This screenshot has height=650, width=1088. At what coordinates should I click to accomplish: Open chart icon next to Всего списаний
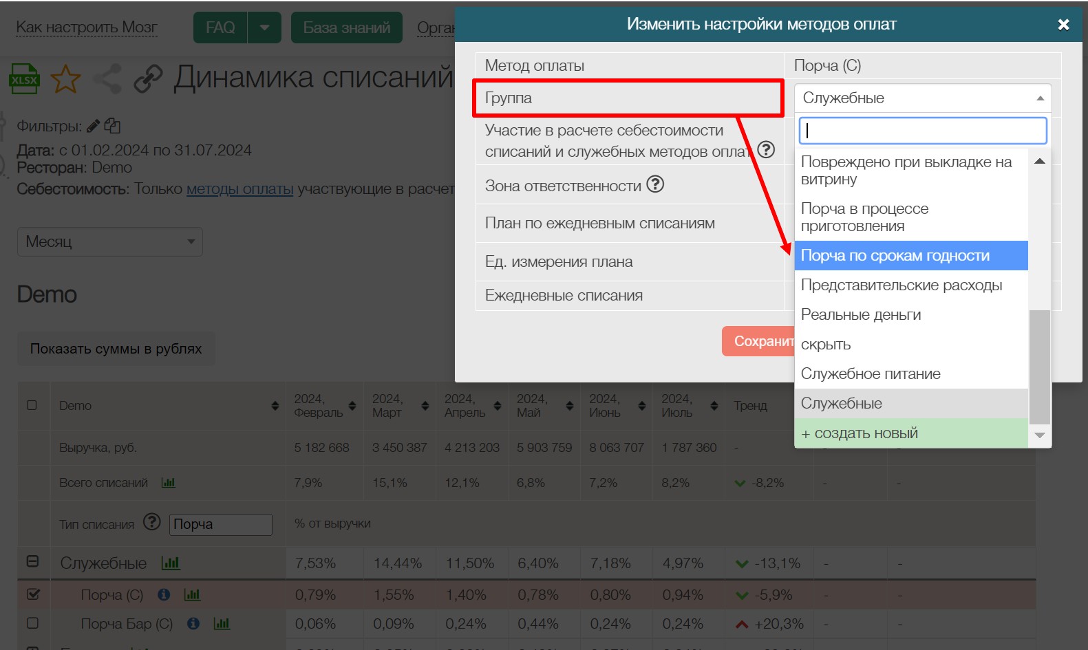(x=168, y=483)
